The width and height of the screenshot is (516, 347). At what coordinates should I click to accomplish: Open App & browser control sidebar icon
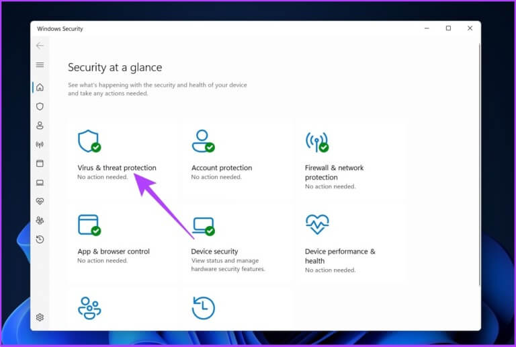point(40,163)
